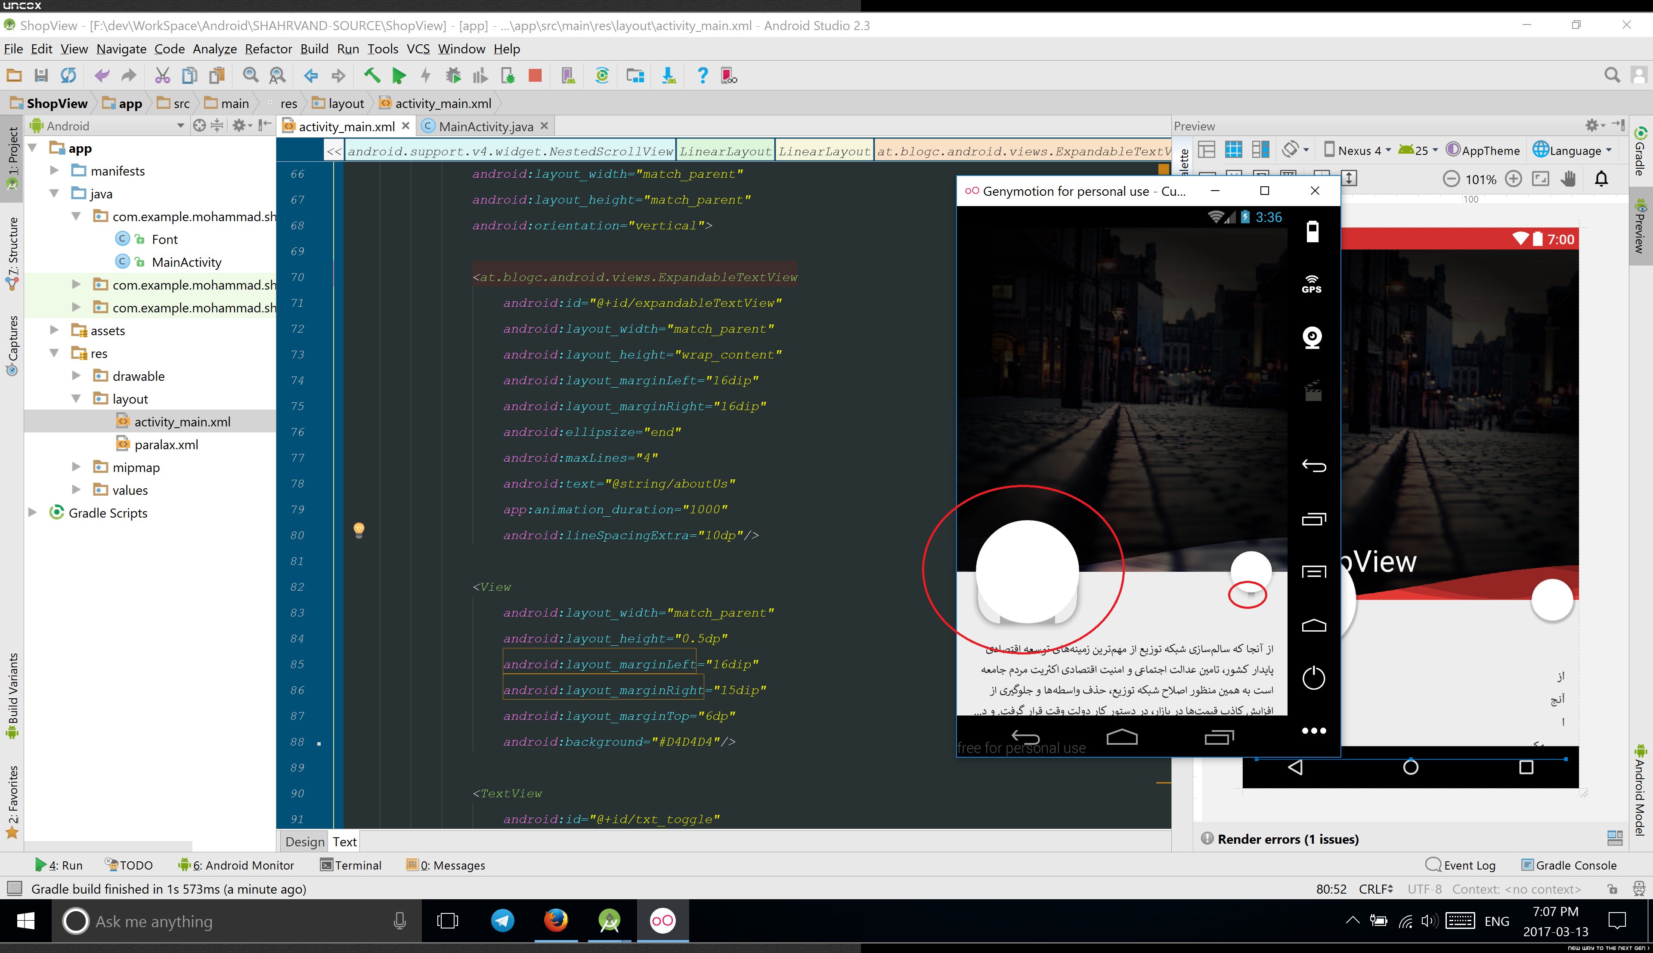Open the Language dropdown in Preview
The image size is (1653, 953).
click(x=1573, y=151)
